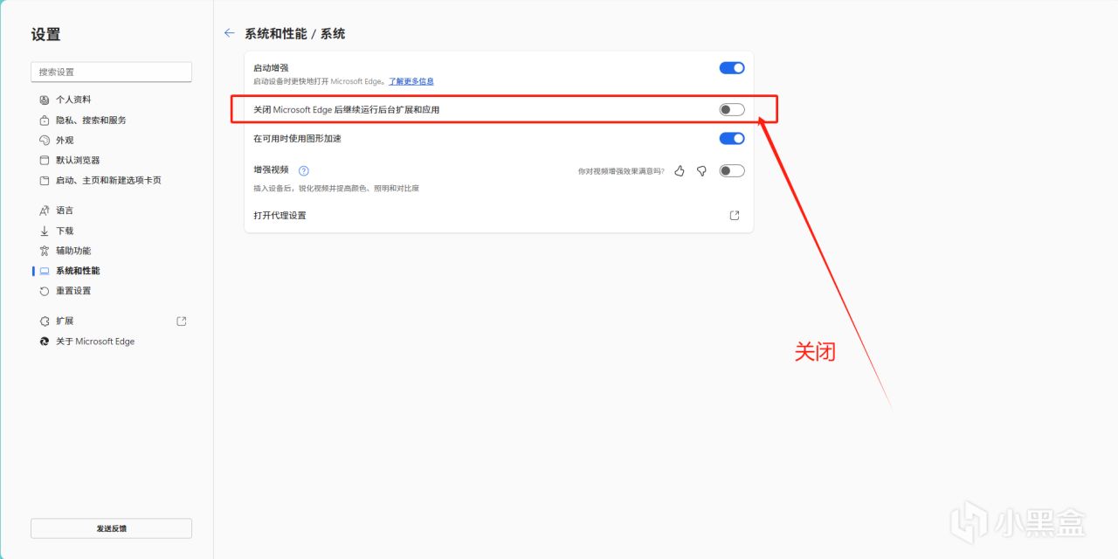The height and width of the screenshot is (559, 1118).
Task: Click the Edge logo beside 关于 Microsoft Edge
Action: pyautogui.click(x=45, y=342)
